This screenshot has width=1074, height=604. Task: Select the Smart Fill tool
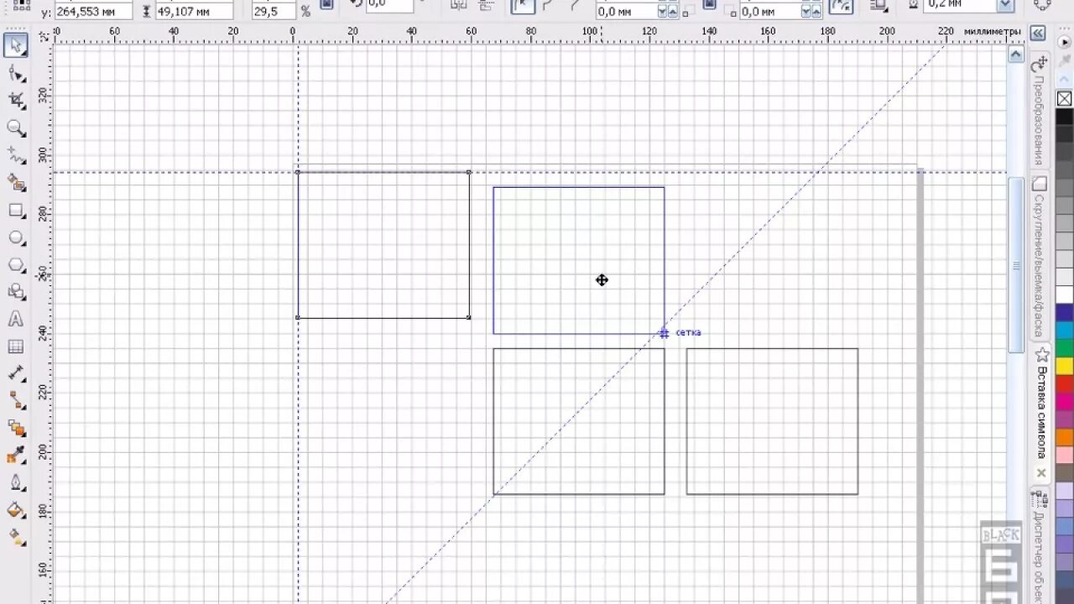click(x=15, y=183)
